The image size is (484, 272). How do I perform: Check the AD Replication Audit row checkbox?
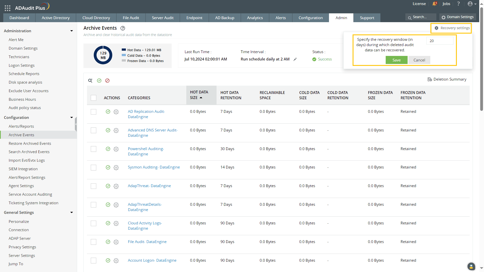(94, 112)
